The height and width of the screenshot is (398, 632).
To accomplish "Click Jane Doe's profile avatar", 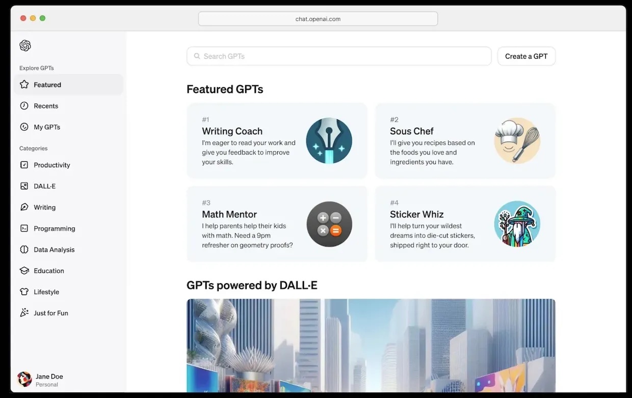I will pyautogui.click(x=24, y=379).
